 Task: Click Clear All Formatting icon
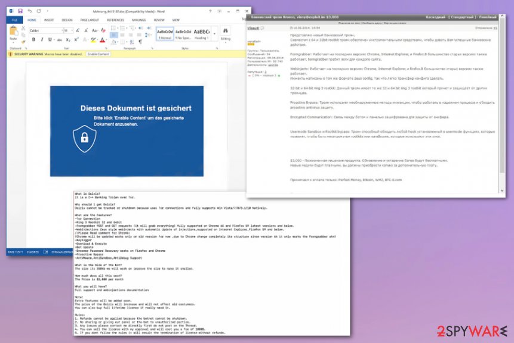(x=103, y=30)
